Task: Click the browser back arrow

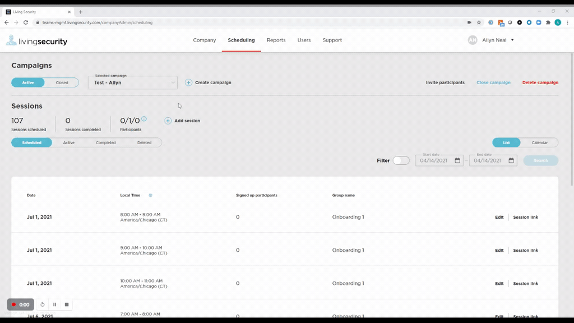Action: coord(7,22)
